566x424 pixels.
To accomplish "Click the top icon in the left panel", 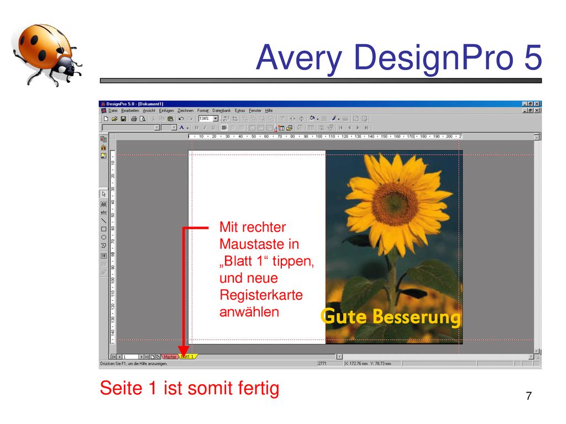I will pos(103,139).
